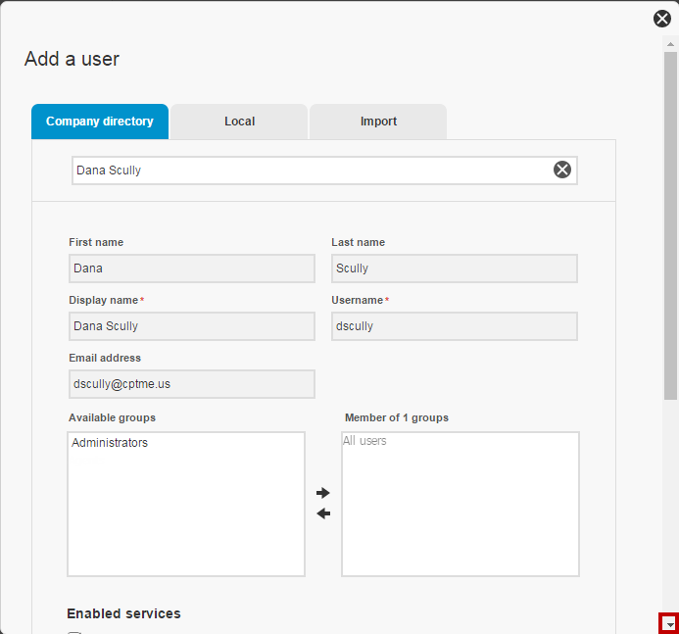This screenshot has width=679, height=634.
Task: Remove selected group with left arrow
Action: tap(323, 513)
